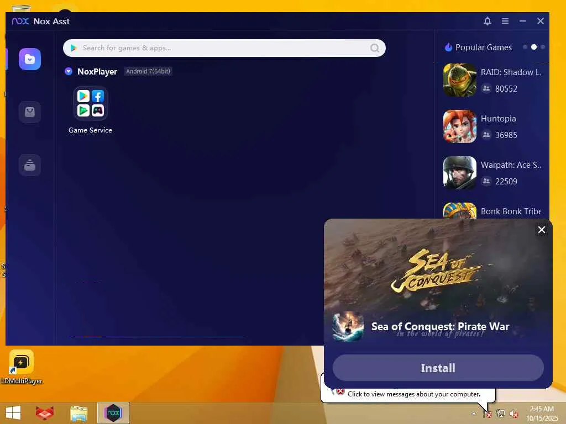The height and width of the screenshot is (424, 566).
Task: Close the Nox Asst window
Action: (541, 21)
